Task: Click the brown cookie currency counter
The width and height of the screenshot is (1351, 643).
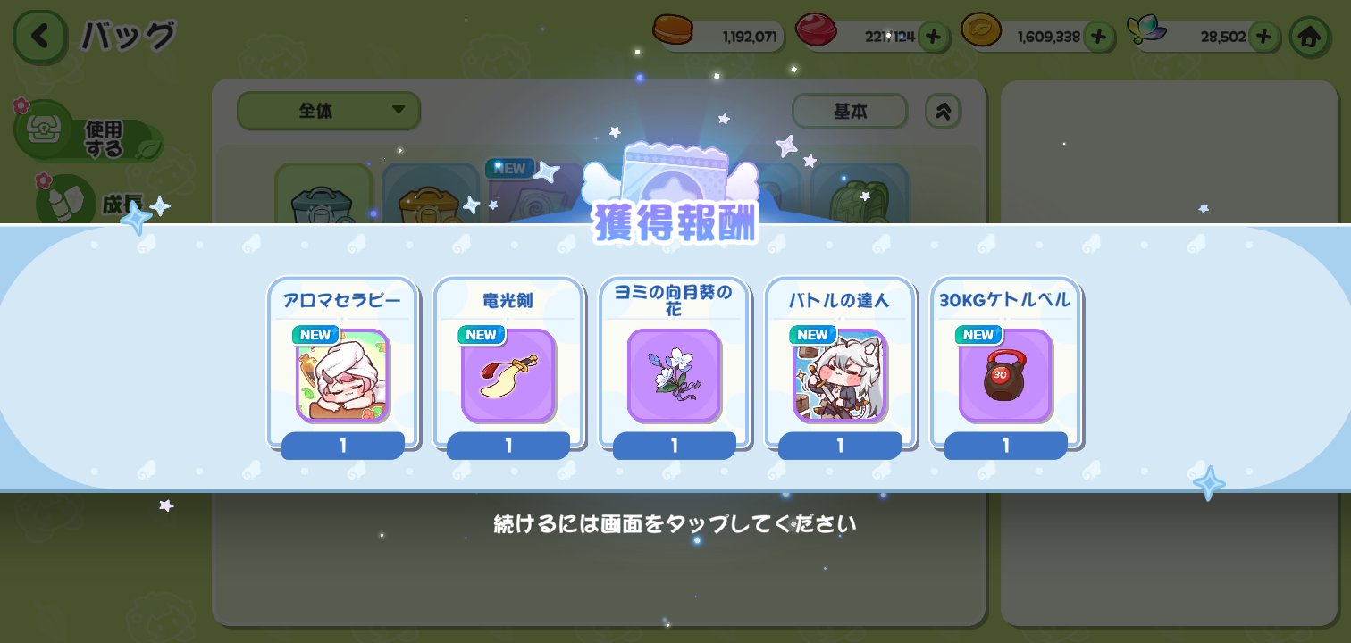Action: (x=719, y=36)
